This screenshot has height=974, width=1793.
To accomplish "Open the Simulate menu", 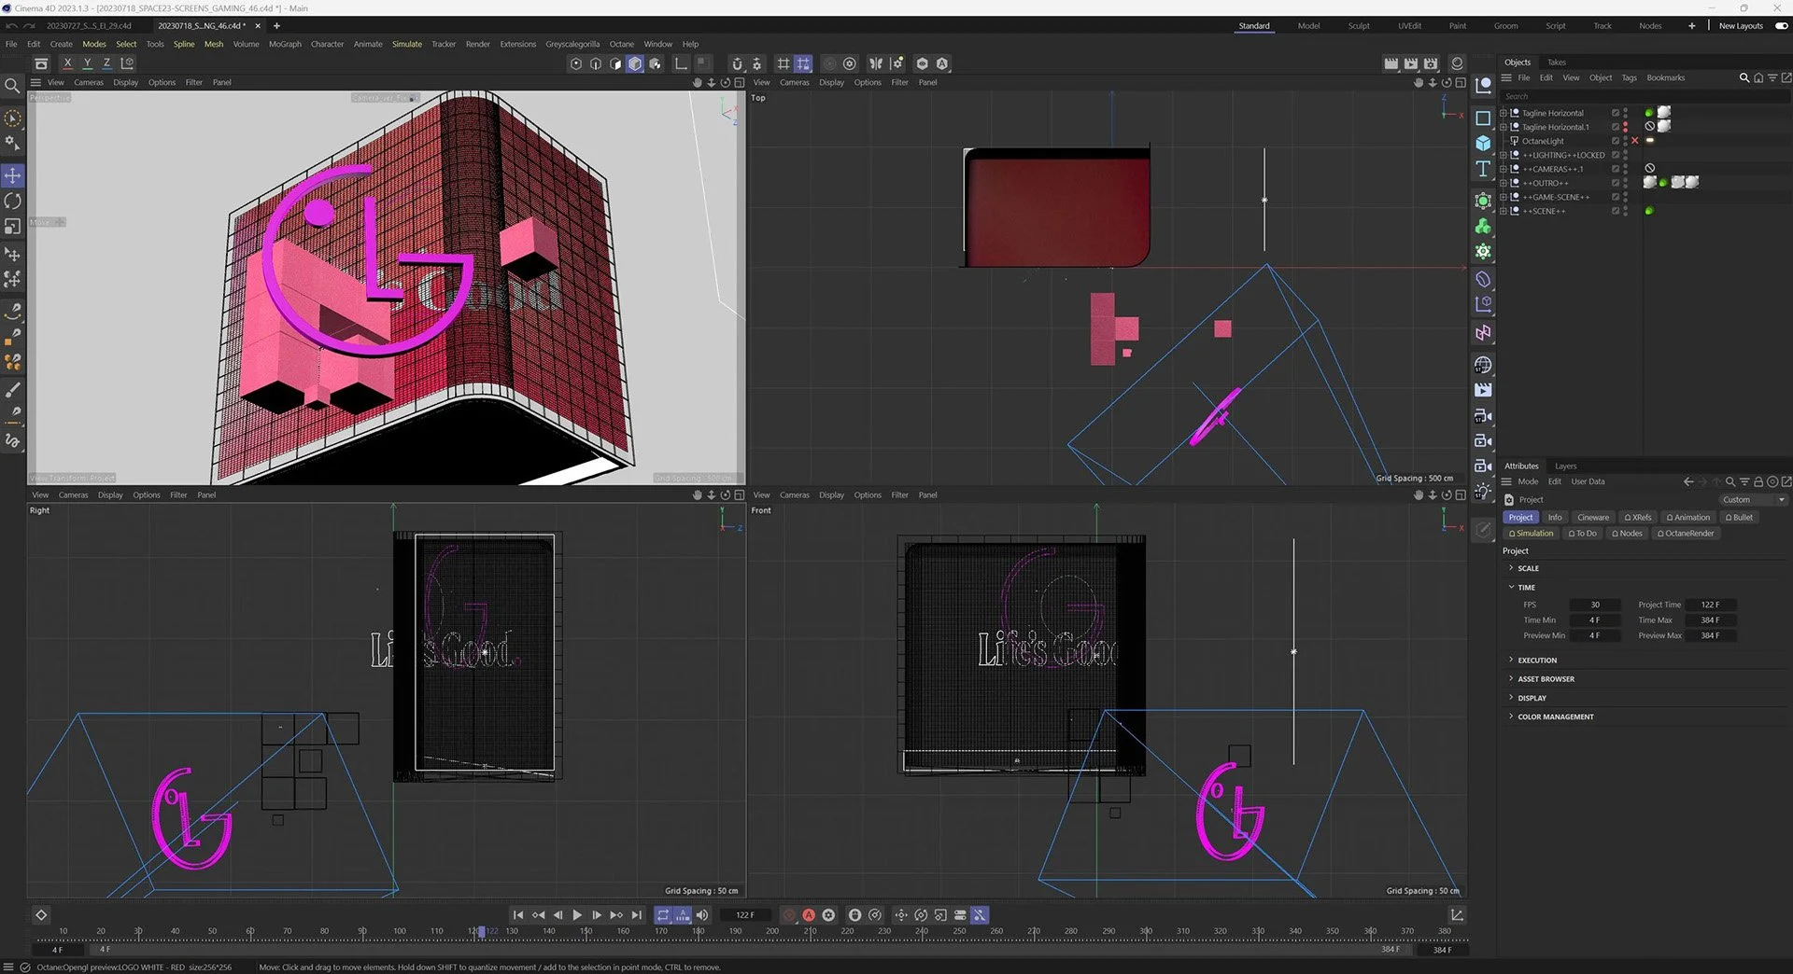I will point(406,44).
